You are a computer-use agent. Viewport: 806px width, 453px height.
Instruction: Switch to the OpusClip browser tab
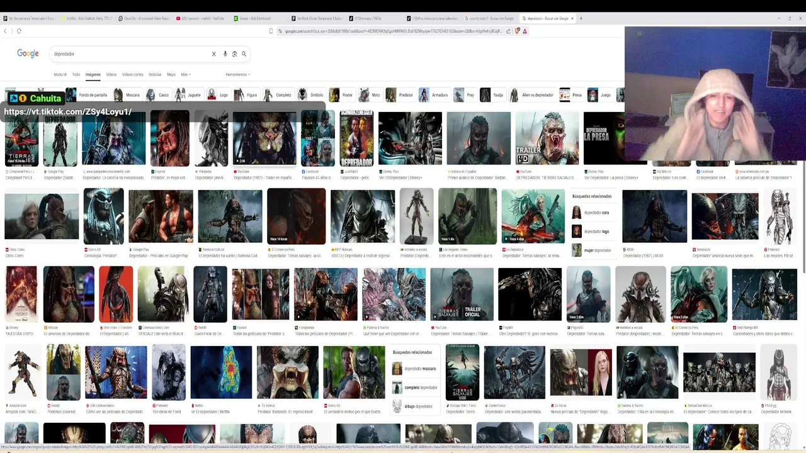[145, 18]
